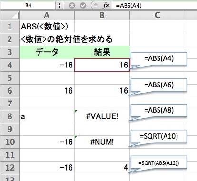Select column C header

[157, 16]
